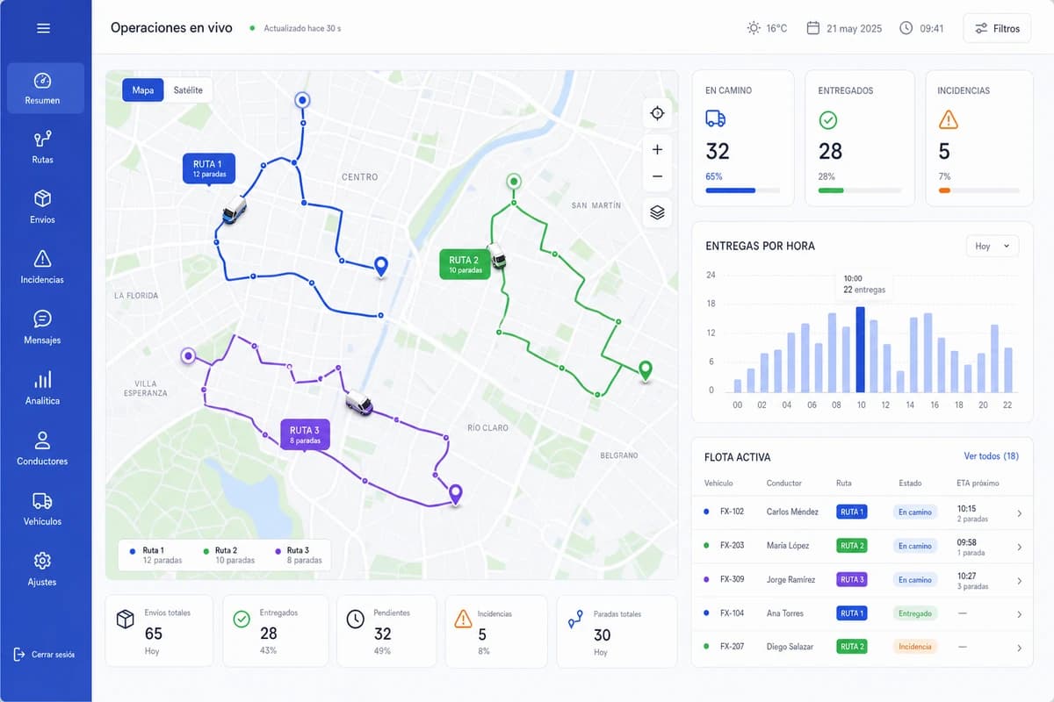Click the RUTA 1 map label

pyautogui.click(x=208, y=168)
